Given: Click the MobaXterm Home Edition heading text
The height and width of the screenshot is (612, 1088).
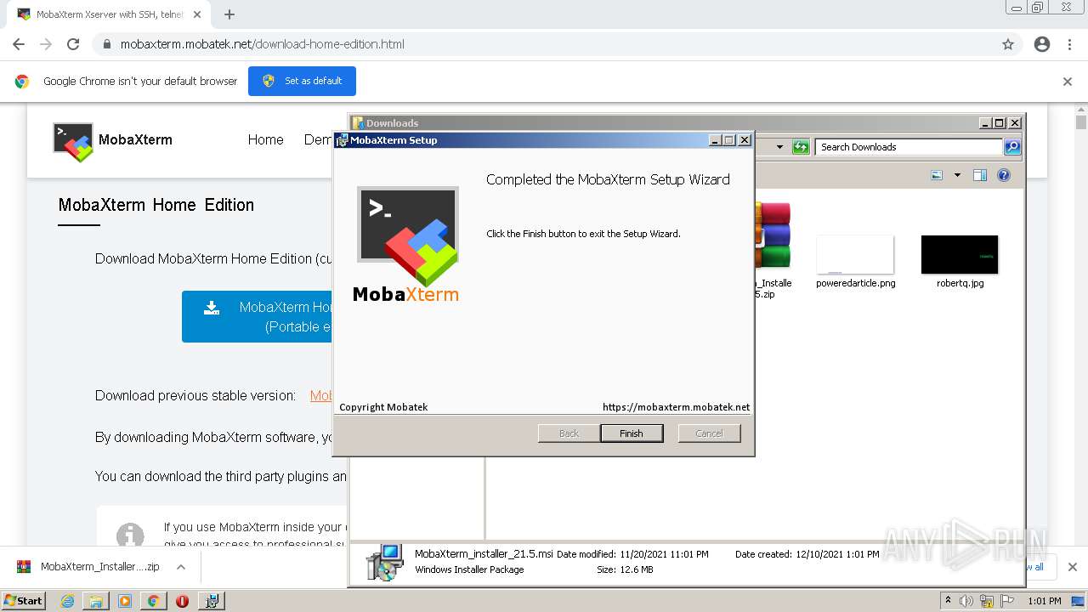Looking at the screenshot, I should tap(156, 205).
